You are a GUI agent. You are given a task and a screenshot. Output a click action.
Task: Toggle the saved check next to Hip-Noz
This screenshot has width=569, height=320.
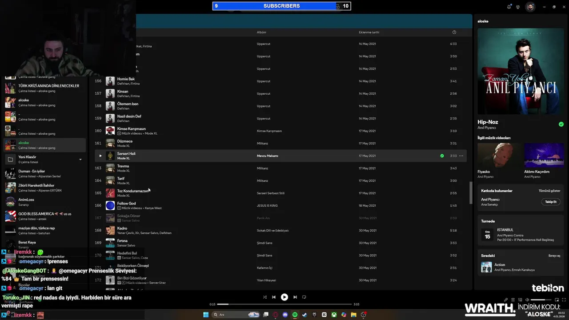click(x=561, y=124)
